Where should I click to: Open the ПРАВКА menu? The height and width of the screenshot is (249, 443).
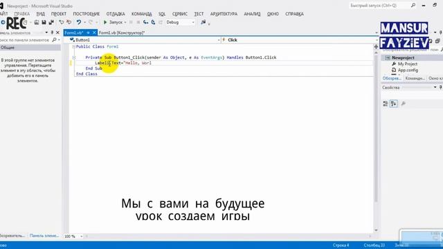(x=21, y=14)
